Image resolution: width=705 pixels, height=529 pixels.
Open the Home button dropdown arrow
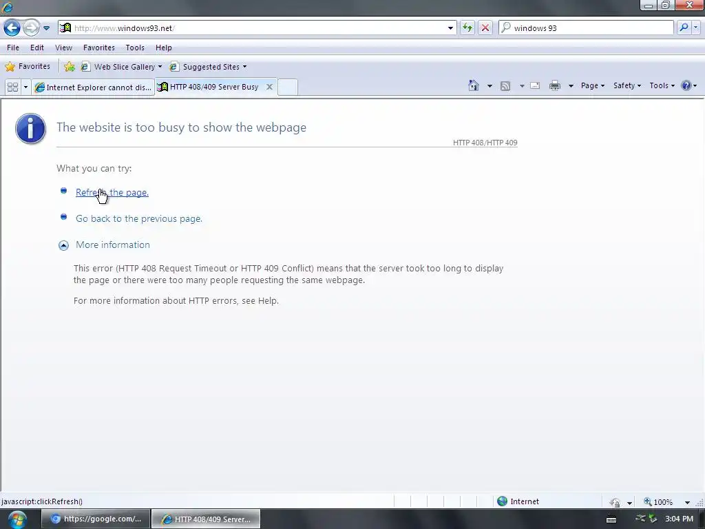490,85
